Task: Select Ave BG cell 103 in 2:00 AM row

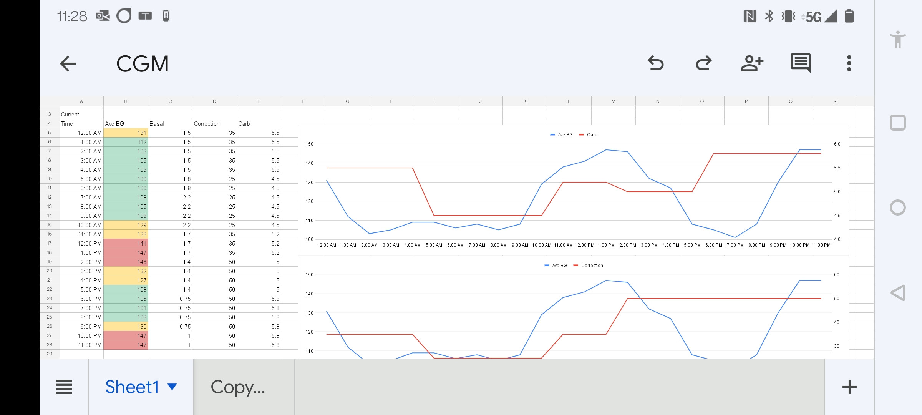Action: click(126, 151)
